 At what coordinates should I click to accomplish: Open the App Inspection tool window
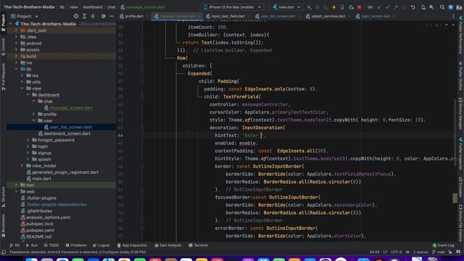(x=132, y=245)
